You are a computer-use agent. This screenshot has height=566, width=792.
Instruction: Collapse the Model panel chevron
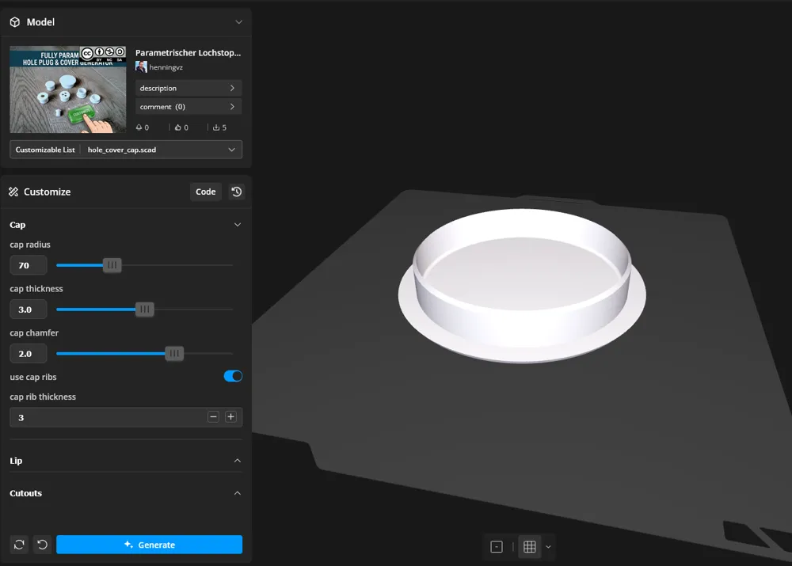pyautogui.click(x=239, y=22)
